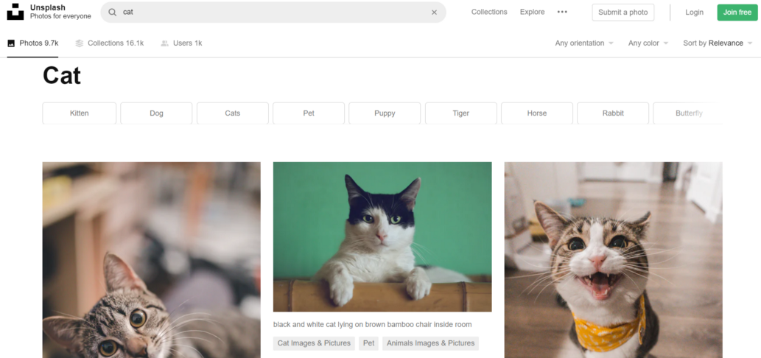Open the tabby kitten photo thumbnail
This screenshot has width=761, height=358.
point(152,260)
